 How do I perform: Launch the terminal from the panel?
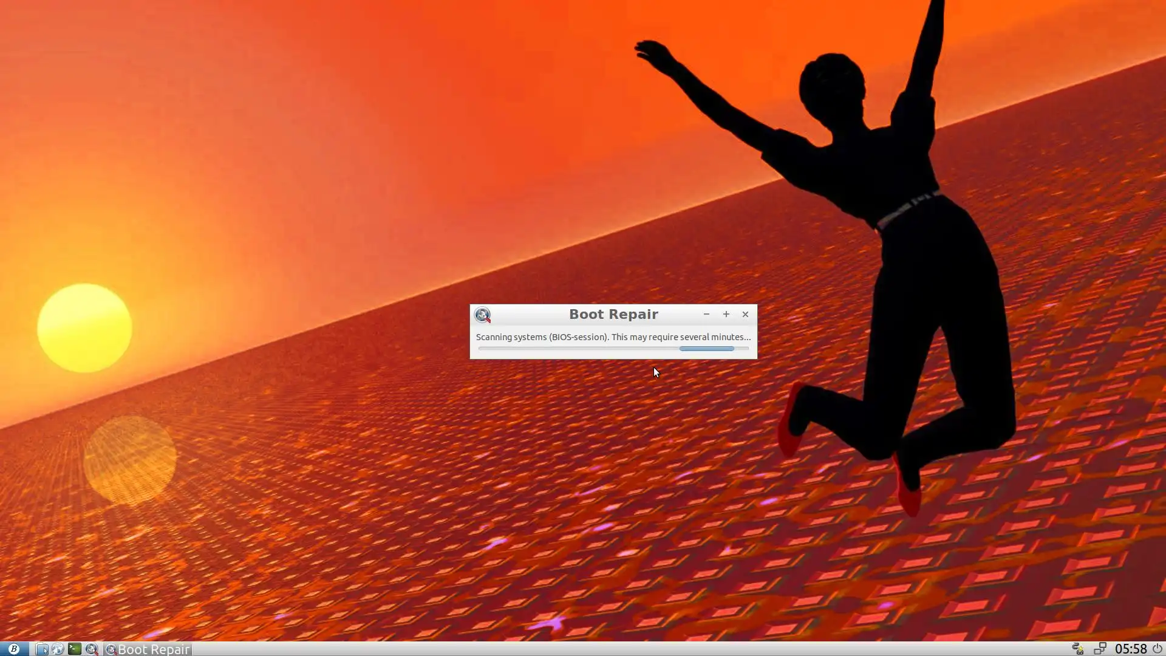pos(74,649)
